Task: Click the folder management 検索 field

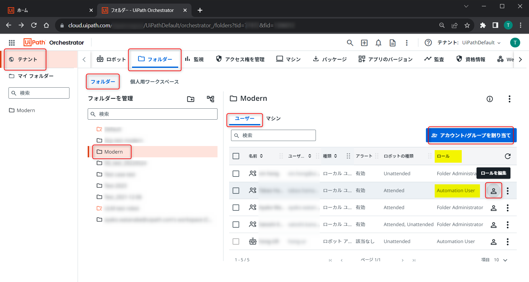Action: coord(152,114)
